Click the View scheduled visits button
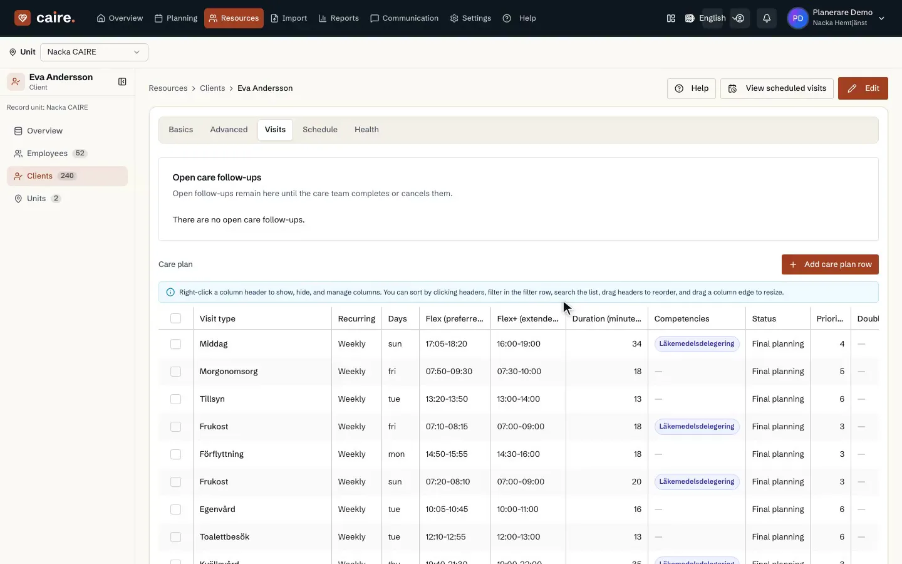The height and width of the screenshot is (564, 902). pos(777,88)
